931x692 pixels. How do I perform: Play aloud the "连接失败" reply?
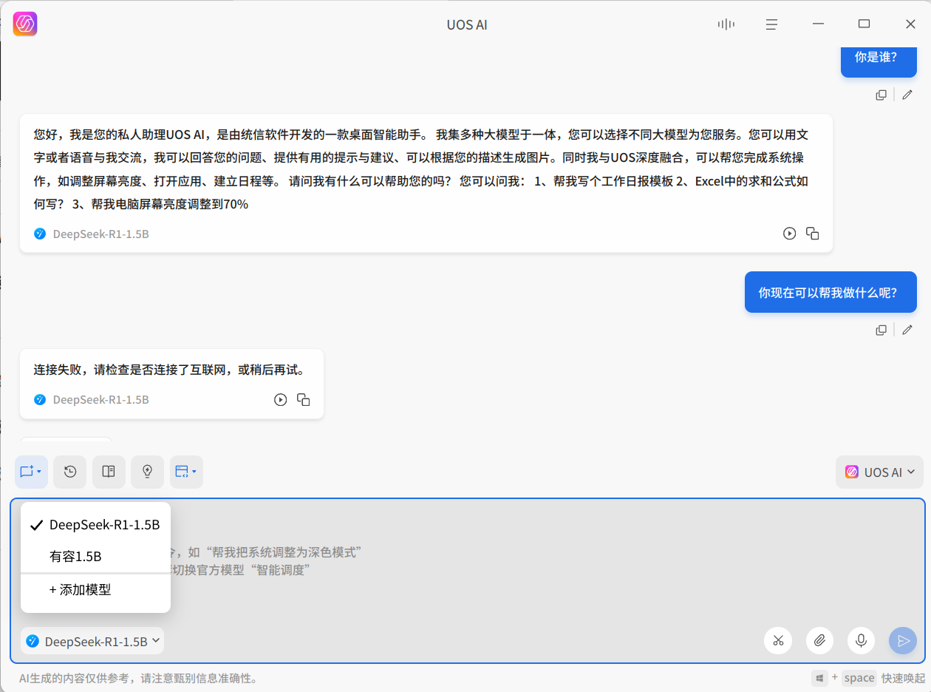coord(280,400)
